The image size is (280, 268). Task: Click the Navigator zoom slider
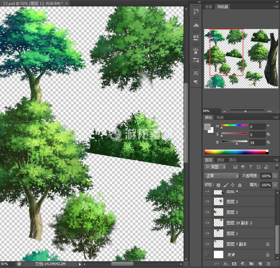click(247, 111)
